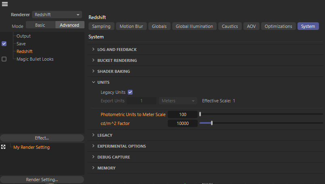Image resolution: width=325 pixels, height=184 pixels.
Task: Open the Renderer dropdown
Action: point(57,15)
